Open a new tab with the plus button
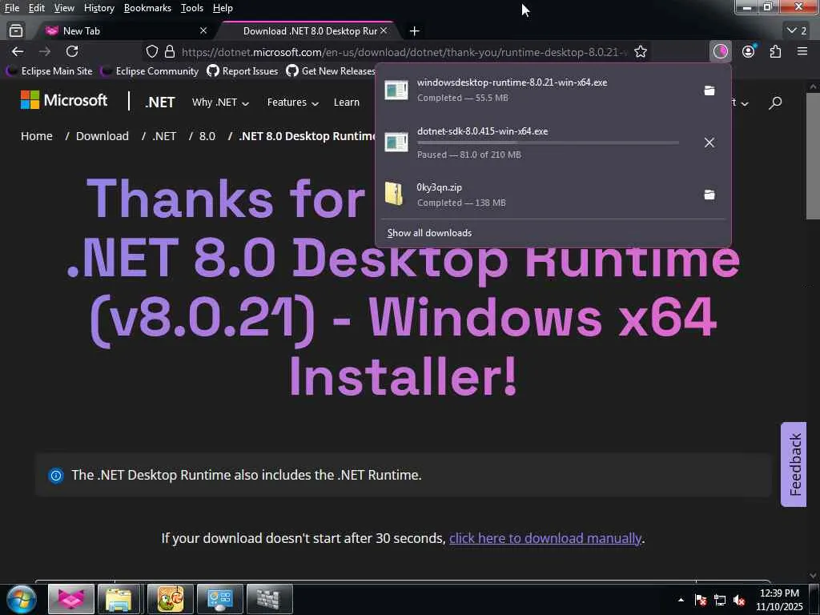 pyautogui.click(x=414, y=31)
